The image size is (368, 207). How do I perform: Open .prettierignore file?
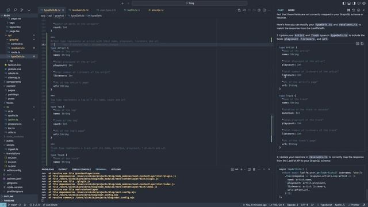point(19,191)
